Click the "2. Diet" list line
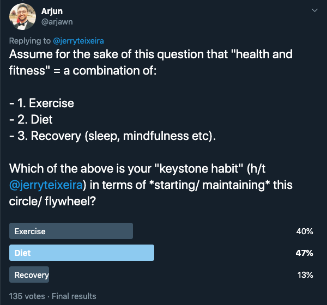 [32, 119]
